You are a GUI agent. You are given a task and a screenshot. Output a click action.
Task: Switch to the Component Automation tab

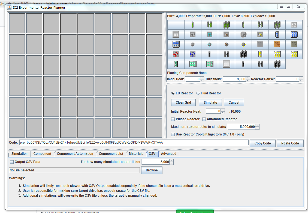coord(75,154)
